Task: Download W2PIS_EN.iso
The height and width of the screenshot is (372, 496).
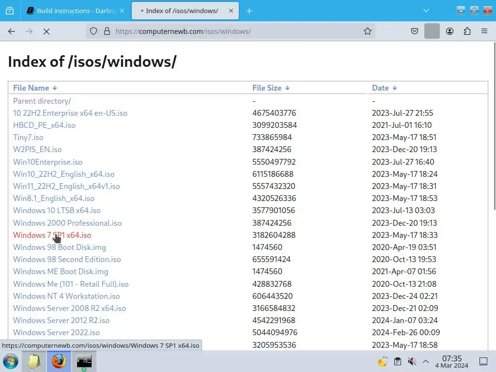Action: click(37, 149)
